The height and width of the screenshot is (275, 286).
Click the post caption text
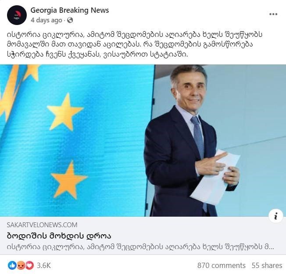(x=135, y=44)
